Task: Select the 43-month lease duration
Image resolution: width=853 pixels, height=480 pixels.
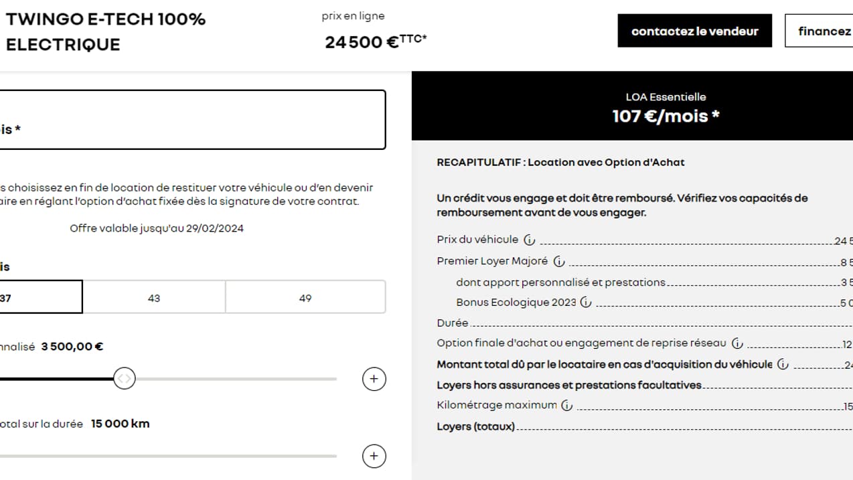Action: [153, 297]
